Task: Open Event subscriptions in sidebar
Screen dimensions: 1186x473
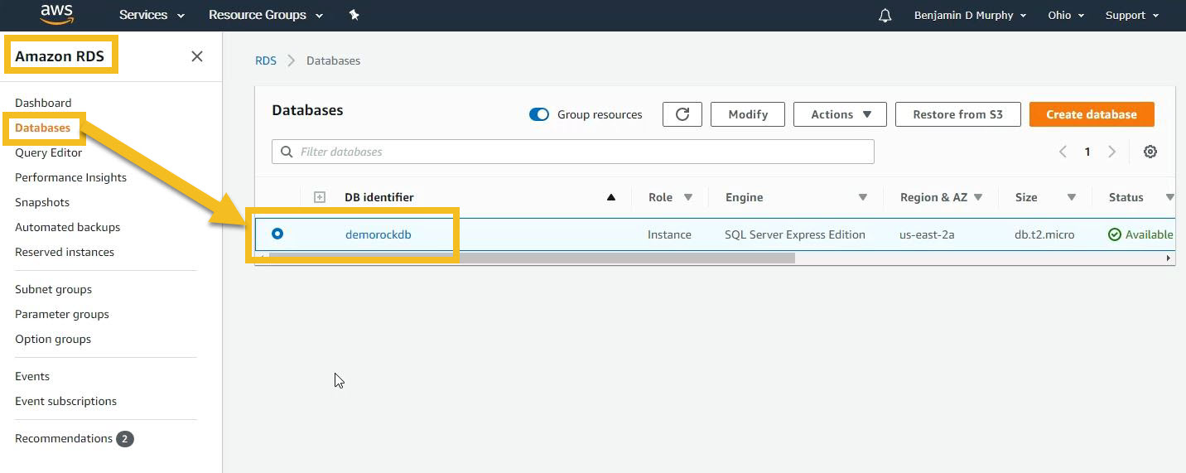Action: (65, 401)
